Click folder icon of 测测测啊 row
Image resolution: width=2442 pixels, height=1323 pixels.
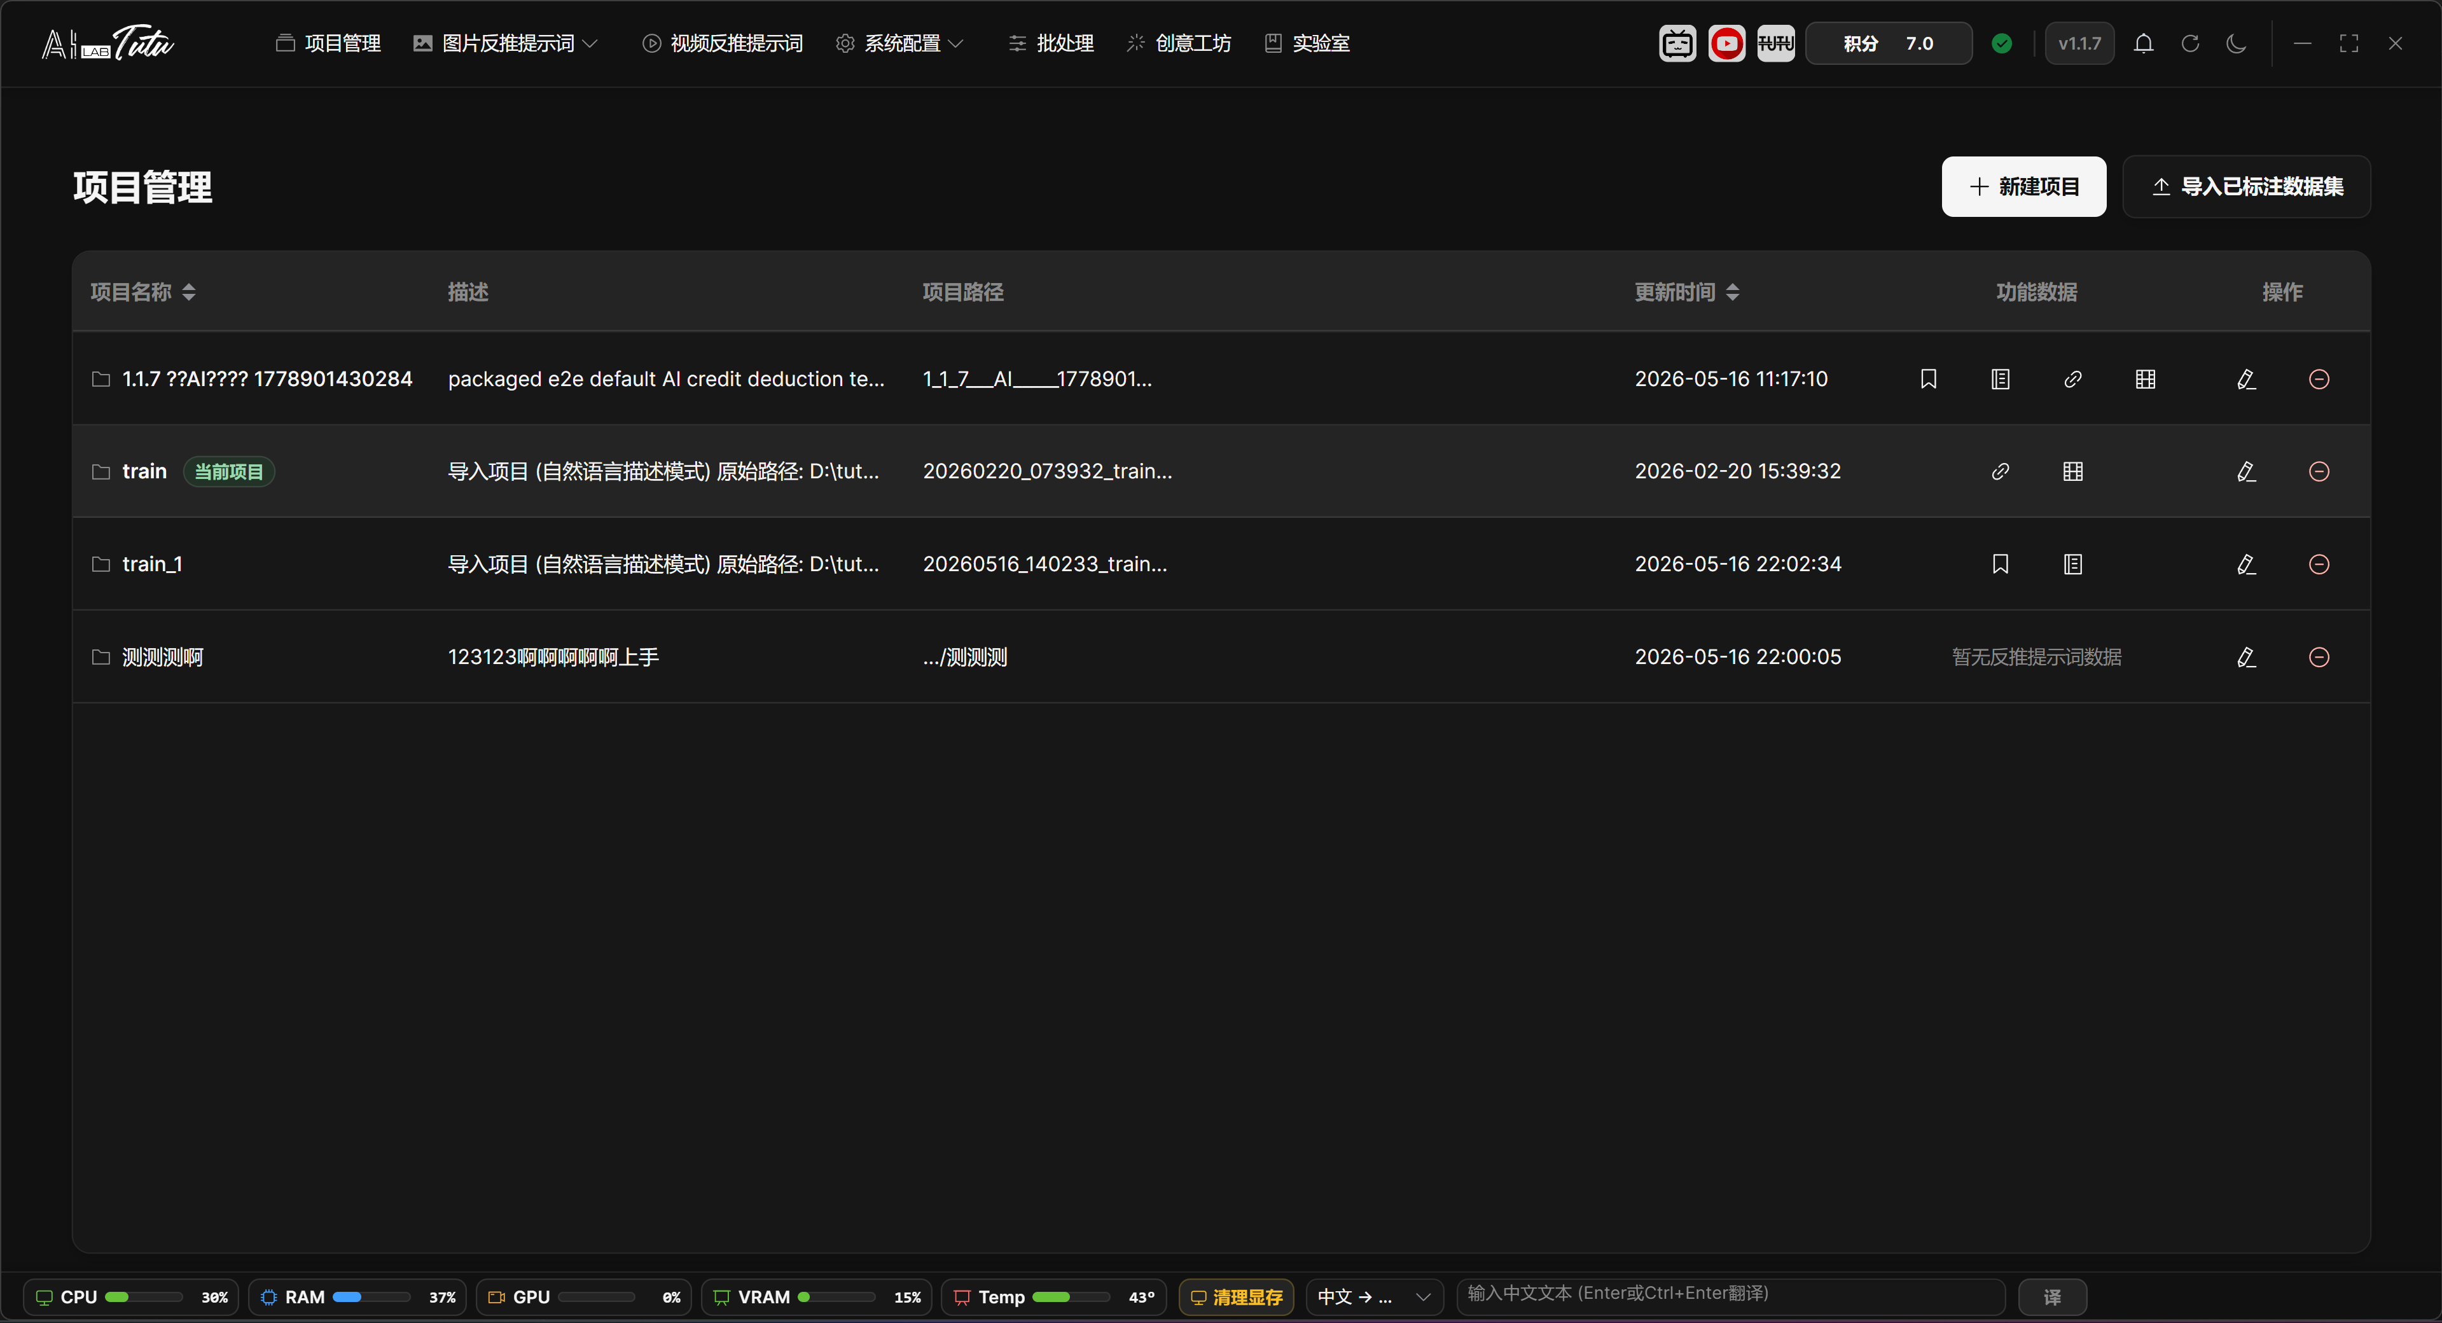click(x=101, y=657)
